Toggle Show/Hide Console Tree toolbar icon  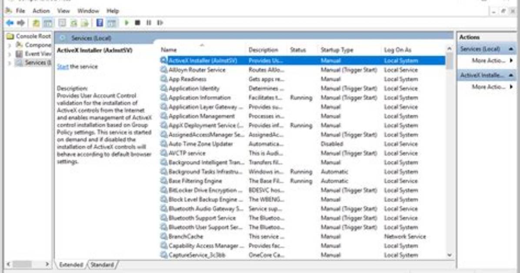pyautogui.click(x=48, y=23)
